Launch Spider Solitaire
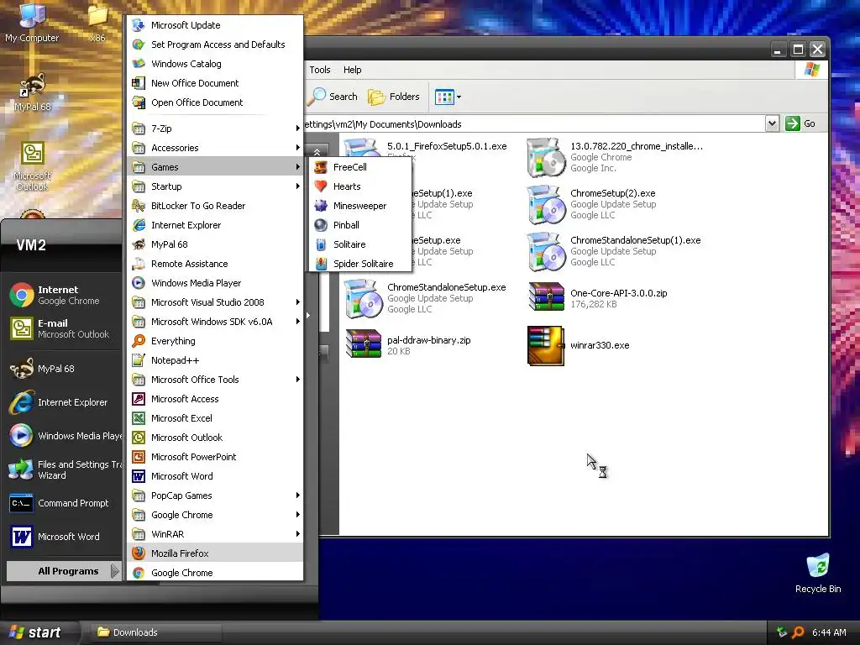860x645 pixels. (x=360, y=264)
